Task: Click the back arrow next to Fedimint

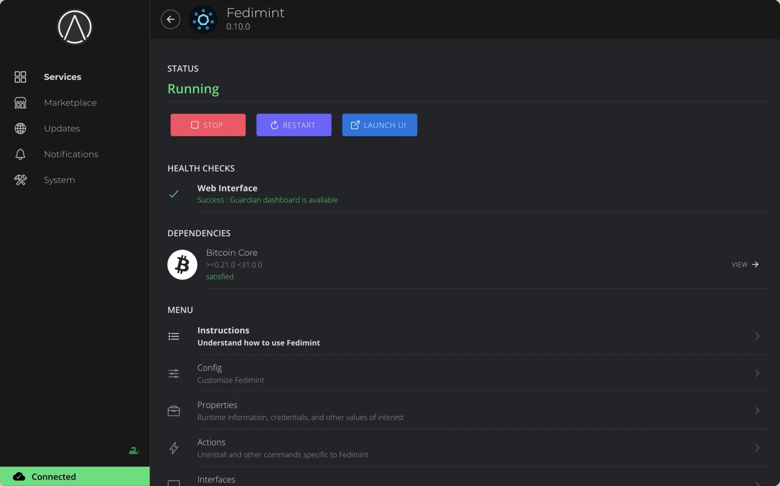Action: point(170,19)
